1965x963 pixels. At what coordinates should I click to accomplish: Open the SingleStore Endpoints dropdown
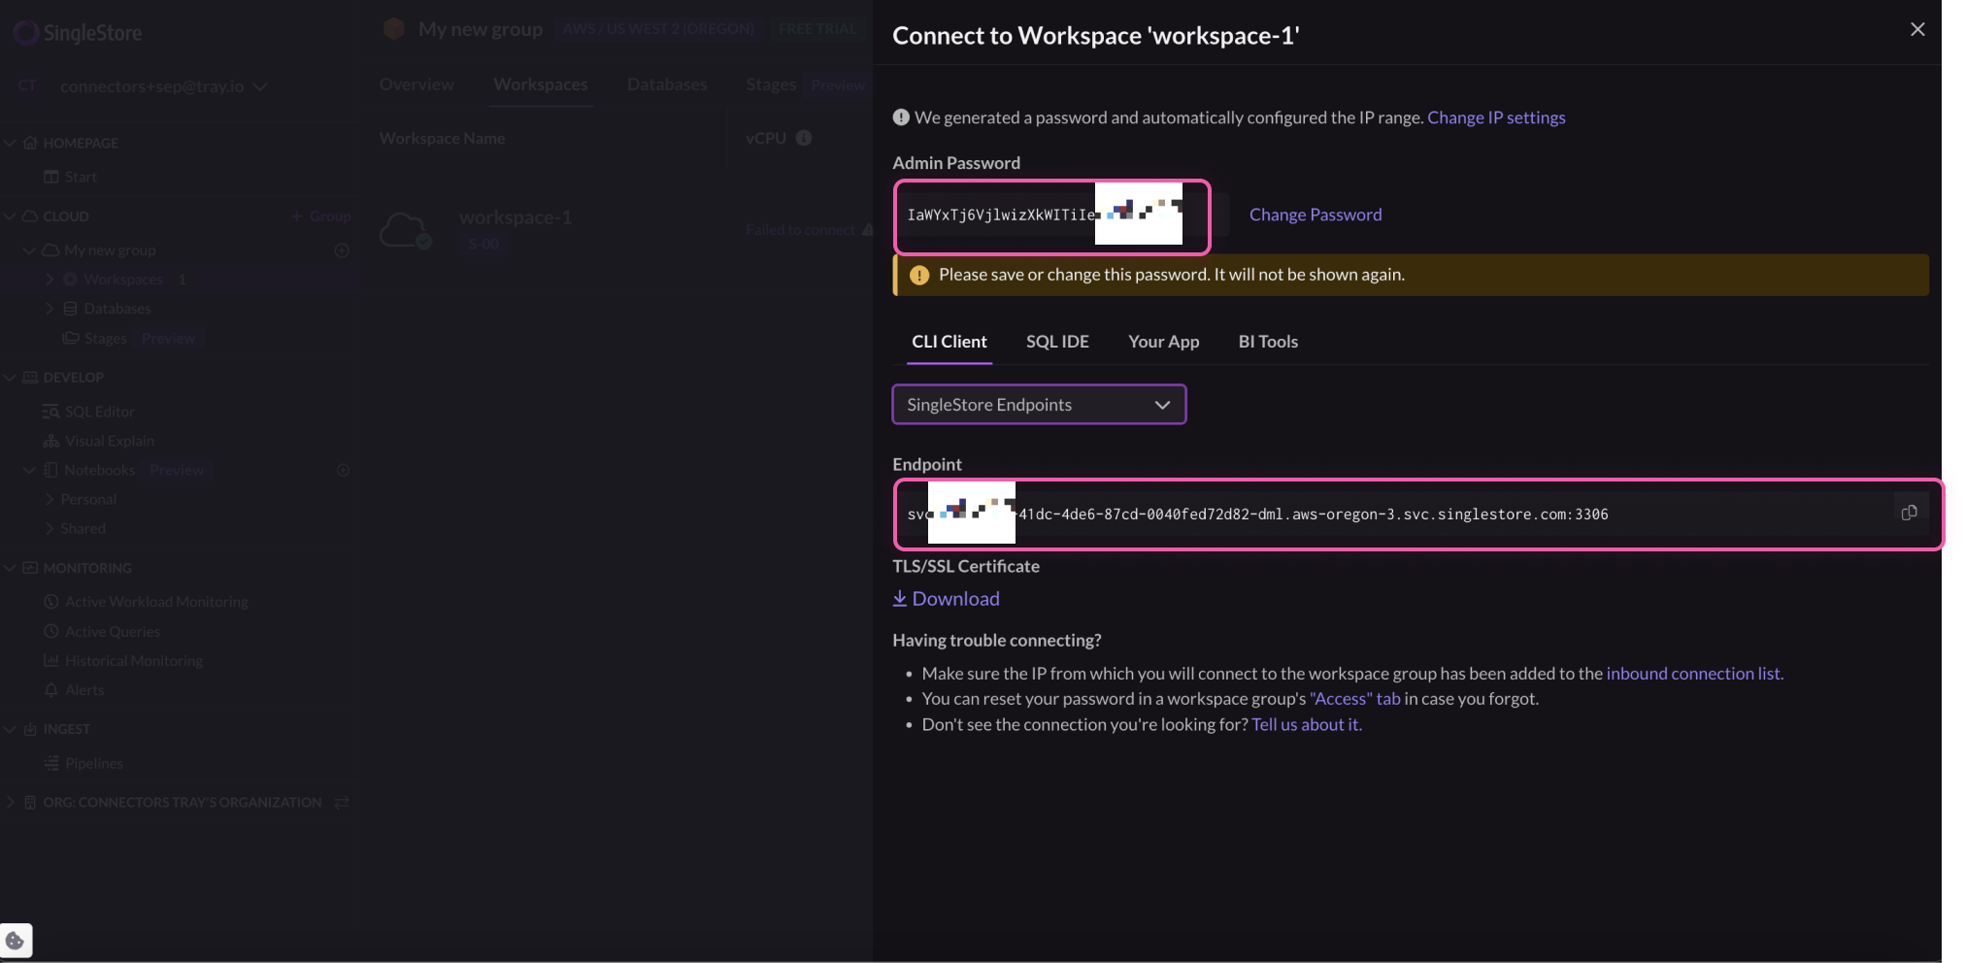pos(1039,405)
